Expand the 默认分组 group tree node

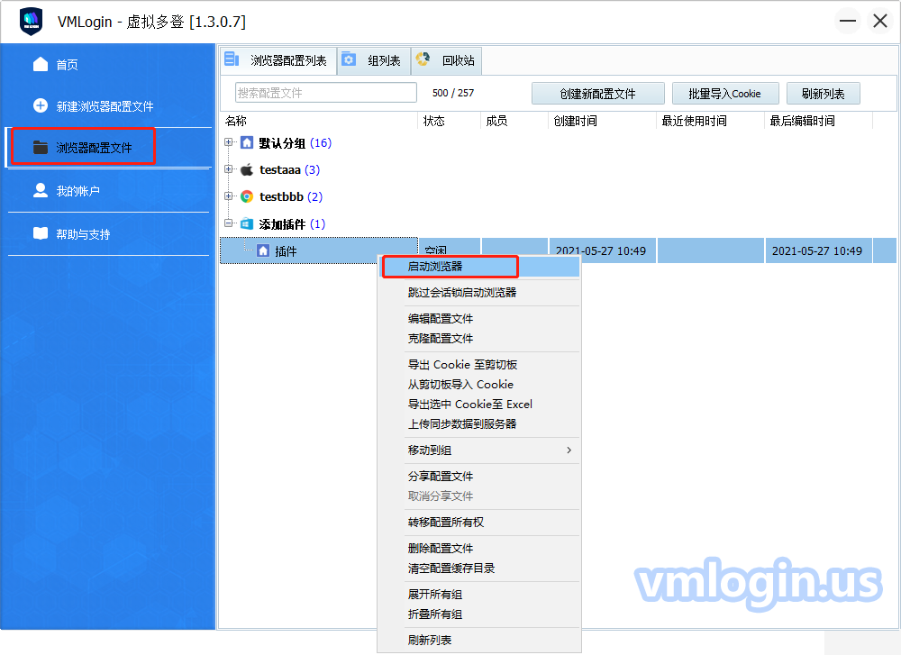(229, 142)
